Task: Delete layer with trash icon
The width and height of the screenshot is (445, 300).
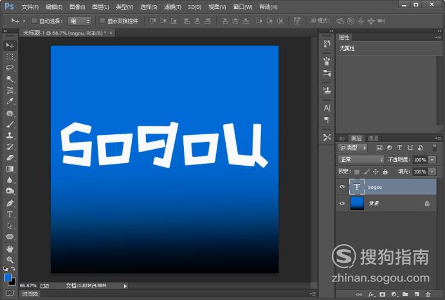Action: (x=428, y=294)
